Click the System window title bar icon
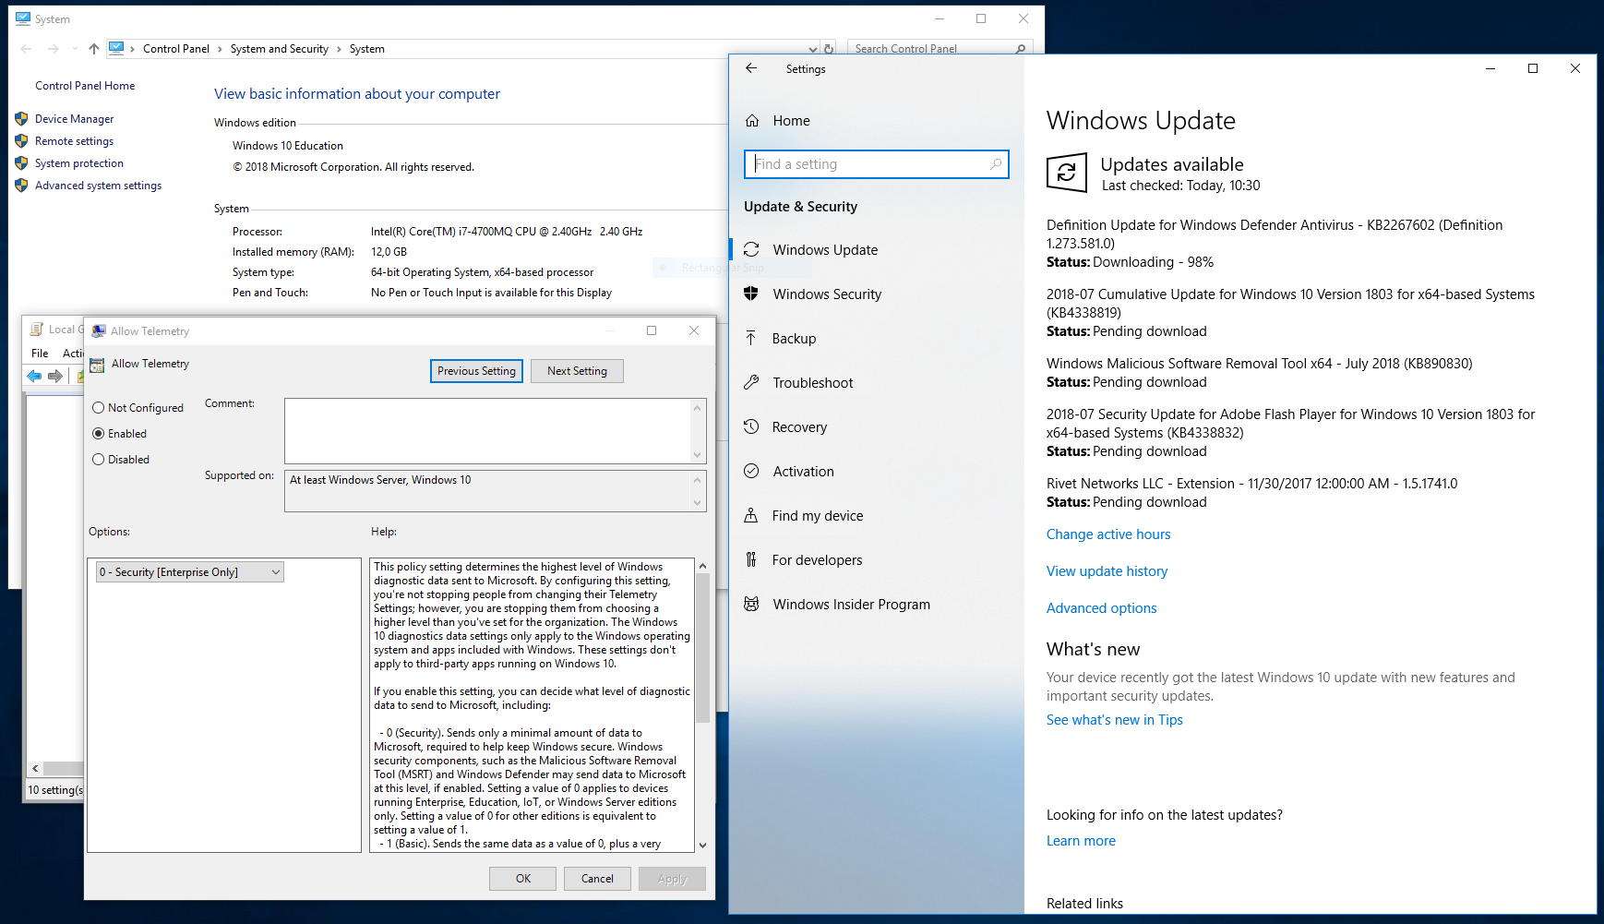The width and height of the screenshot is (1604, 924). point(23,18)
